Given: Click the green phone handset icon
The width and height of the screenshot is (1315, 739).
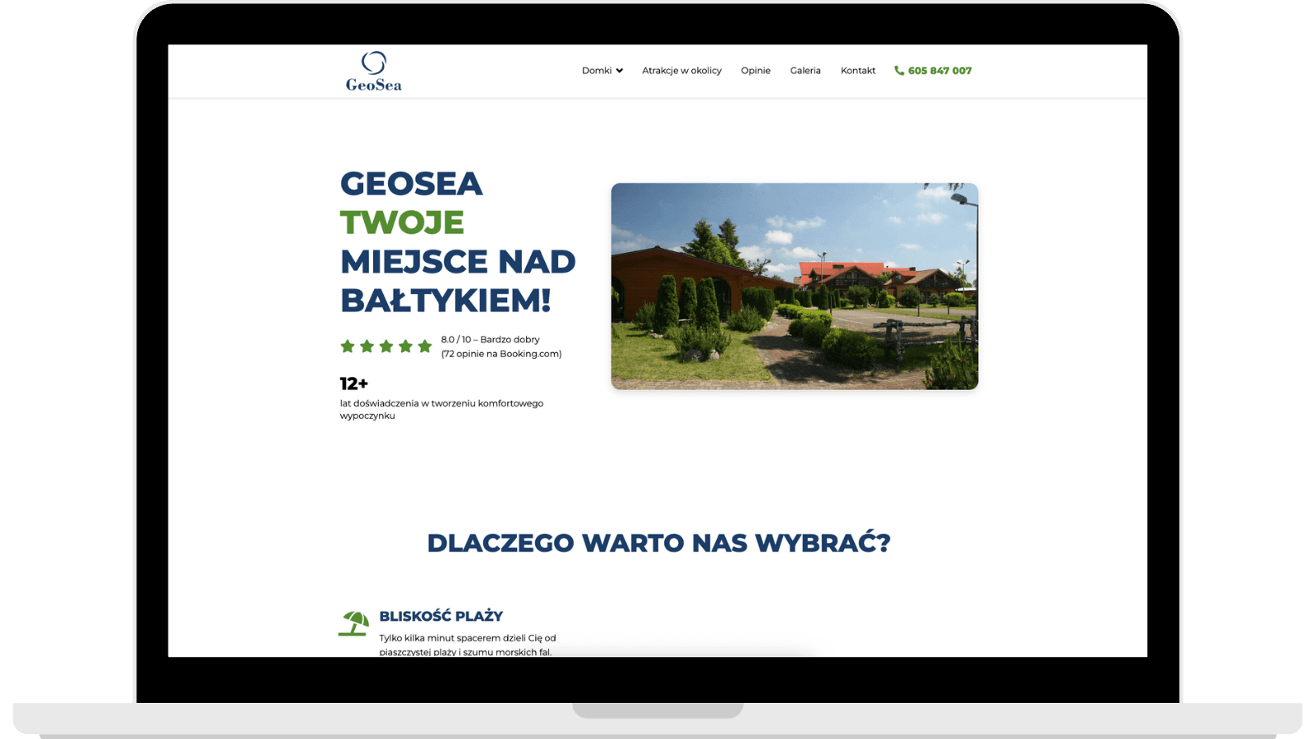Looking at the screenshot, I should coord(899,71).
